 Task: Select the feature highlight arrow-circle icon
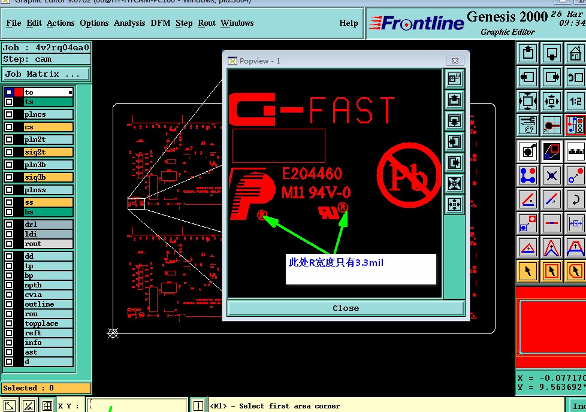pos(528,152)
